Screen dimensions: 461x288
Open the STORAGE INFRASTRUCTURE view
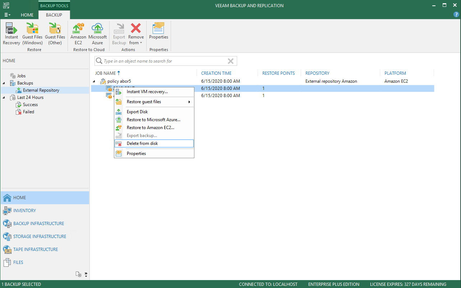[45, 237]
